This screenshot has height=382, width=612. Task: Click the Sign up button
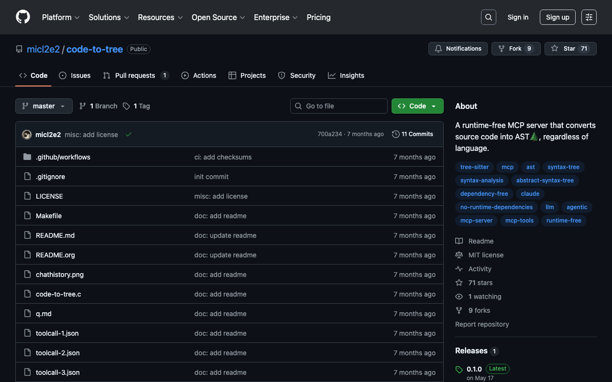point(557,17)
